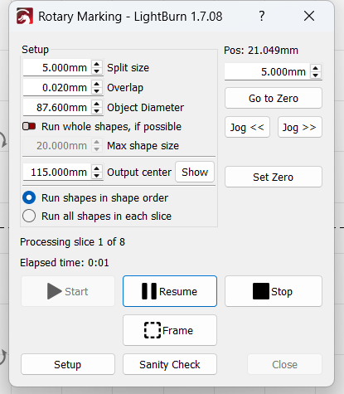344x394 pixels.
Task: Decrease the Overlap value with the down arrow
Action: (x=96, y=91)
